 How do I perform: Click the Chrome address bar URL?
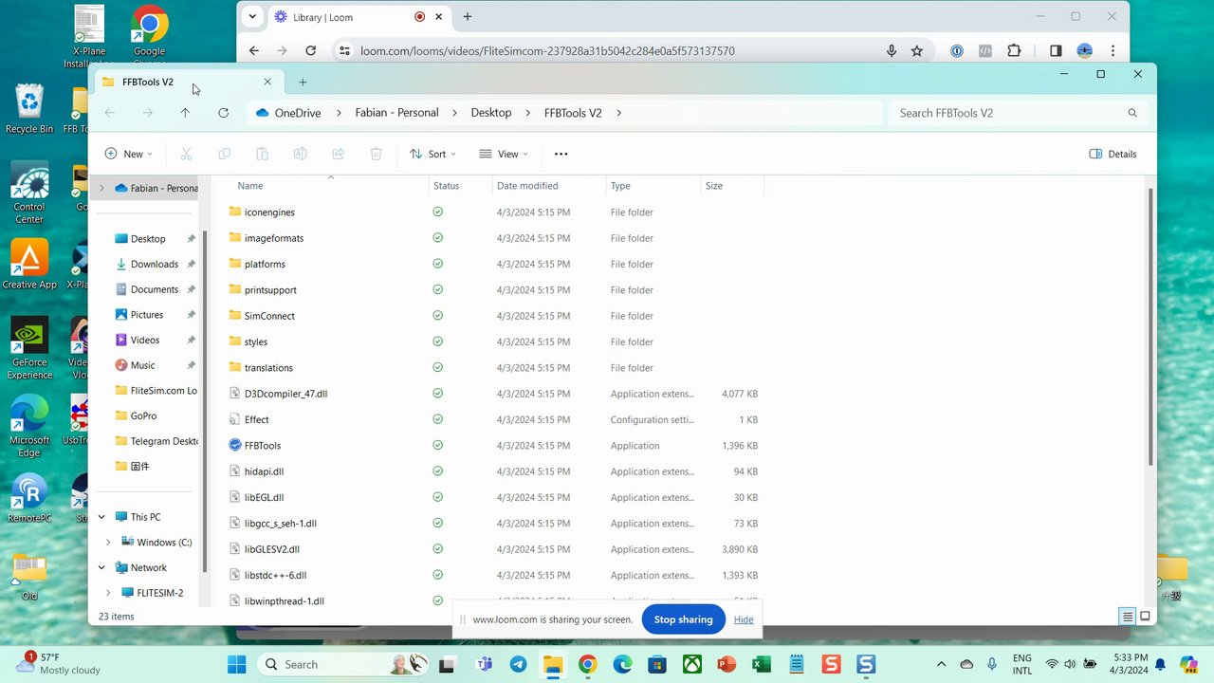547,51
